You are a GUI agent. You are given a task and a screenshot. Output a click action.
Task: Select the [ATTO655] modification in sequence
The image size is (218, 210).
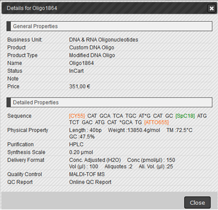click(157, 122)
